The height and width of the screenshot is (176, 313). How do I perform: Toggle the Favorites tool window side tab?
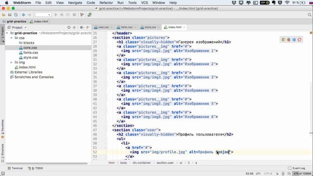2,129
